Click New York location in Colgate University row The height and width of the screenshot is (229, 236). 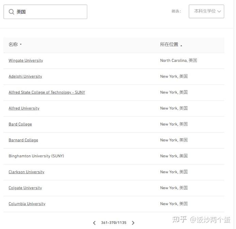(174, 188)
